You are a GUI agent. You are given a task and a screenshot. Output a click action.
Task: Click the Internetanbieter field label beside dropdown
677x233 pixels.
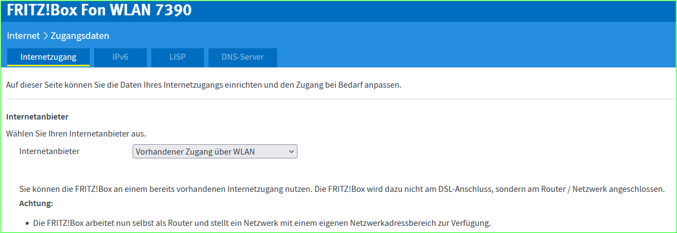[x=49, y=151]
